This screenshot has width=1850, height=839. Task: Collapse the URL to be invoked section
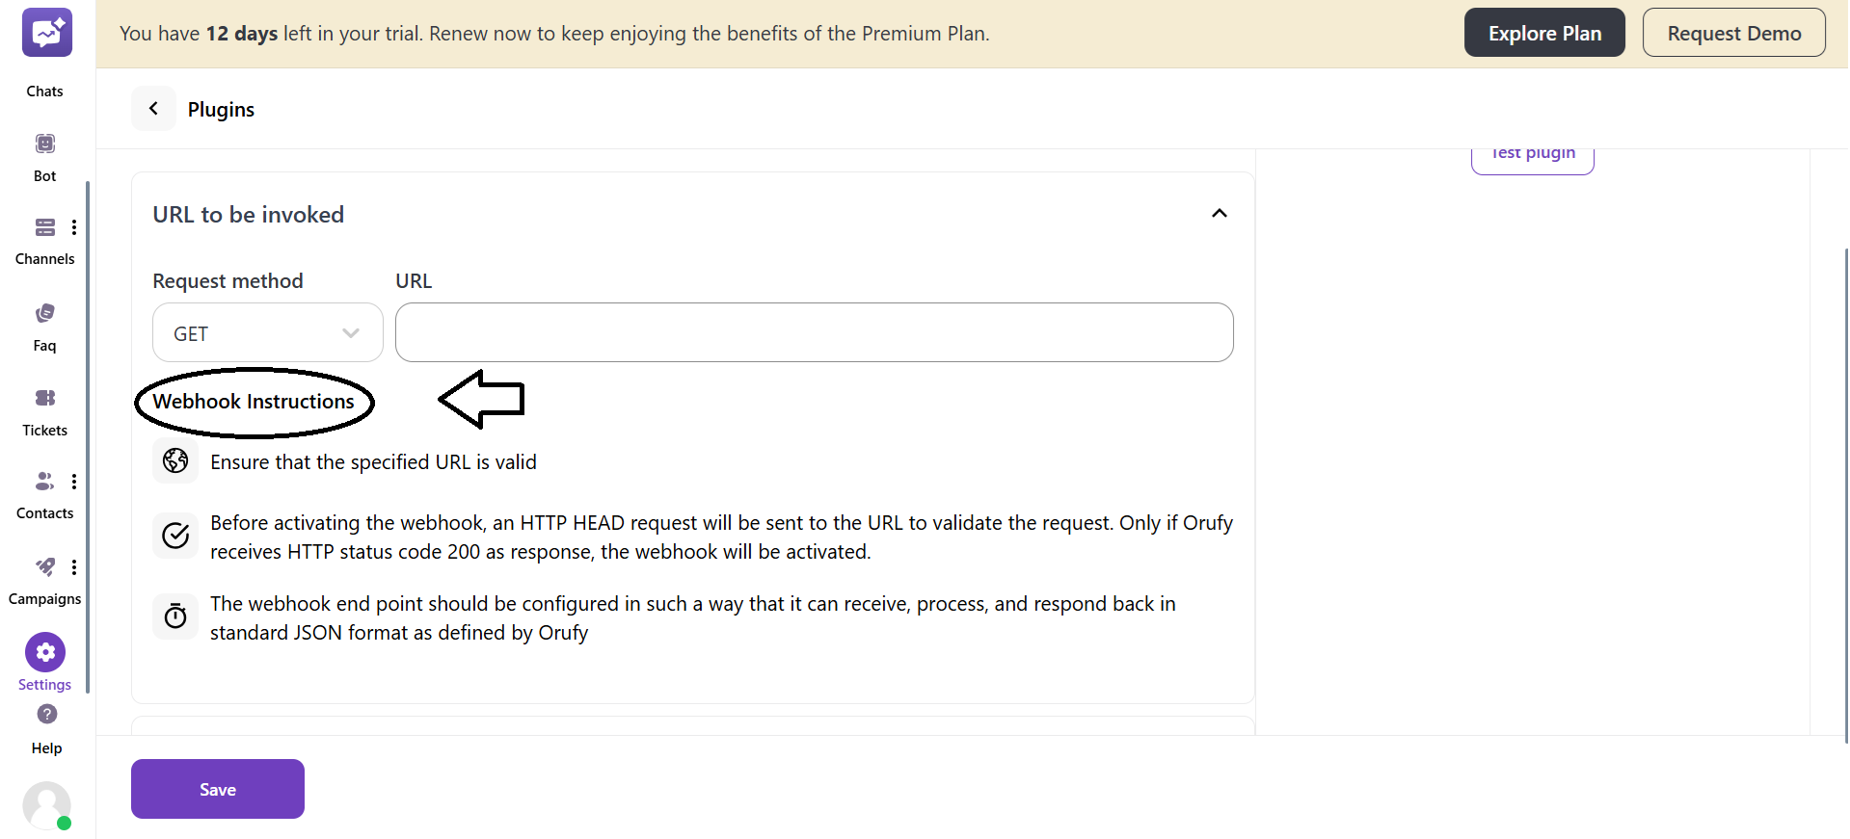(1218, 213)
